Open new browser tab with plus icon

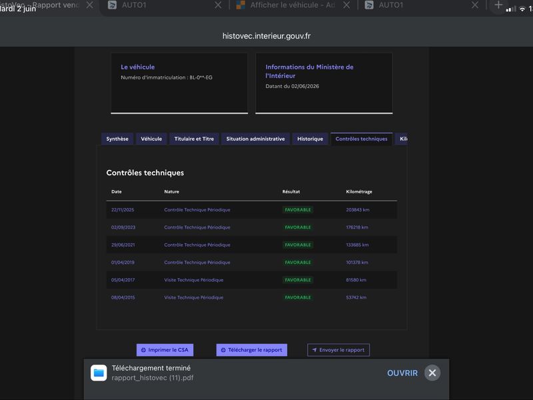pyautogui.click(x=498, y=5)
